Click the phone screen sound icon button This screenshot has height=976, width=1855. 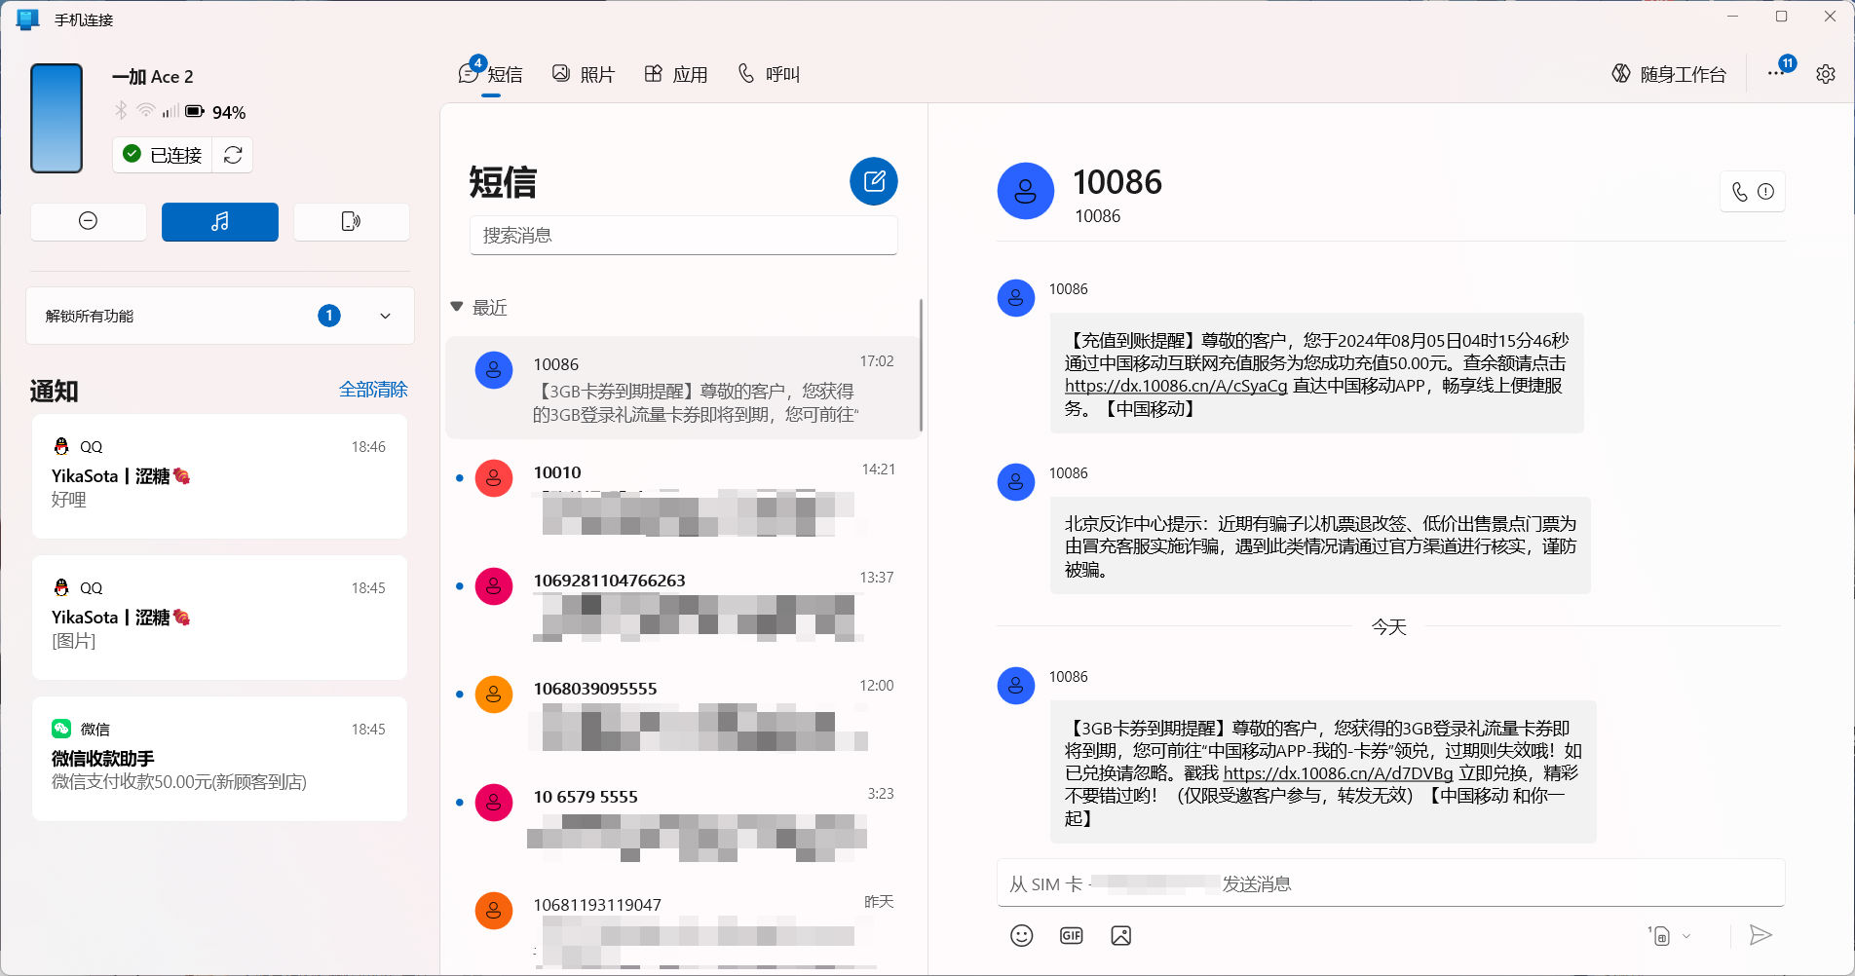pos(352,221)
